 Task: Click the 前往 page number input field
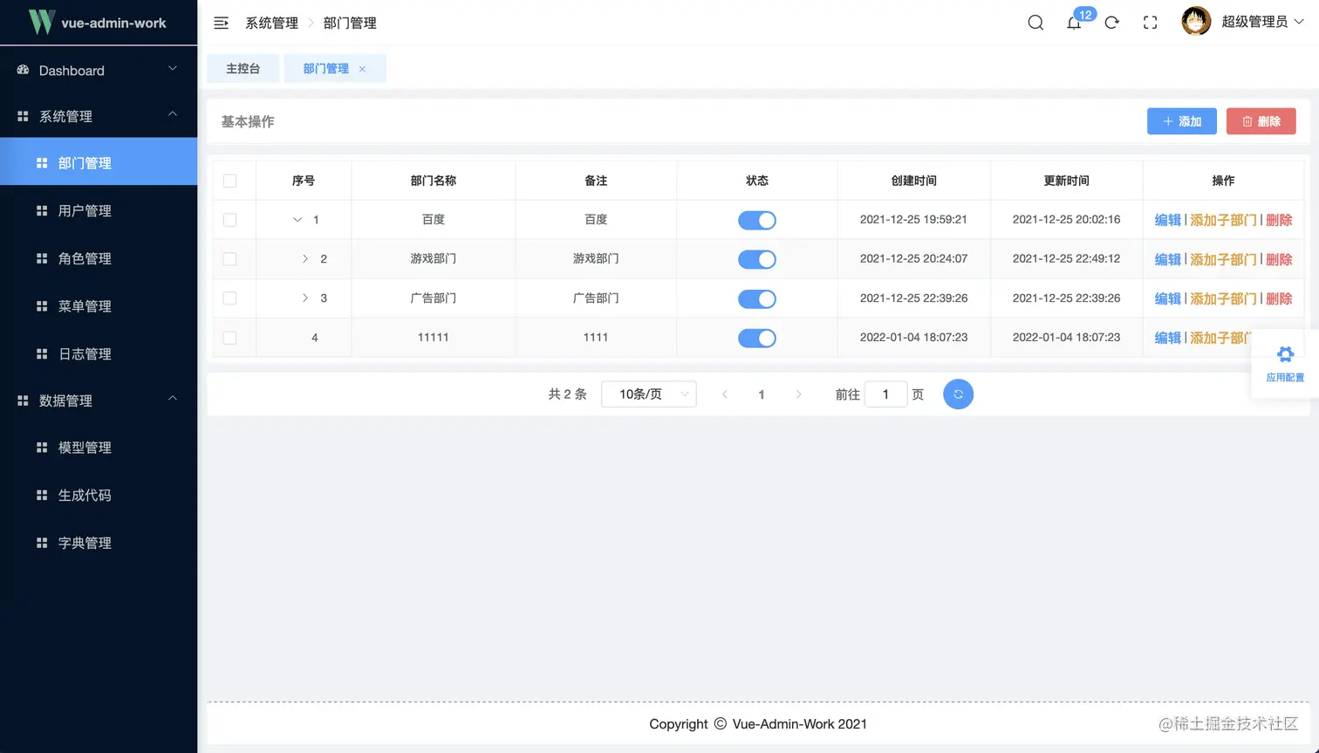click(x=885, y=394)
